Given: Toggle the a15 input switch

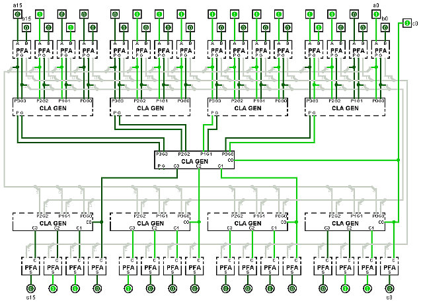Looking at the screenshot, I should pos(18,14).
